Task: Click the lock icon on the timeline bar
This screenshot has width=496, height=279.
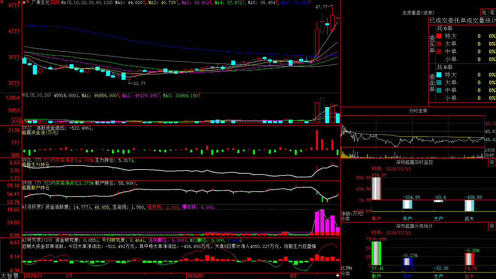Action: [338, 275]
